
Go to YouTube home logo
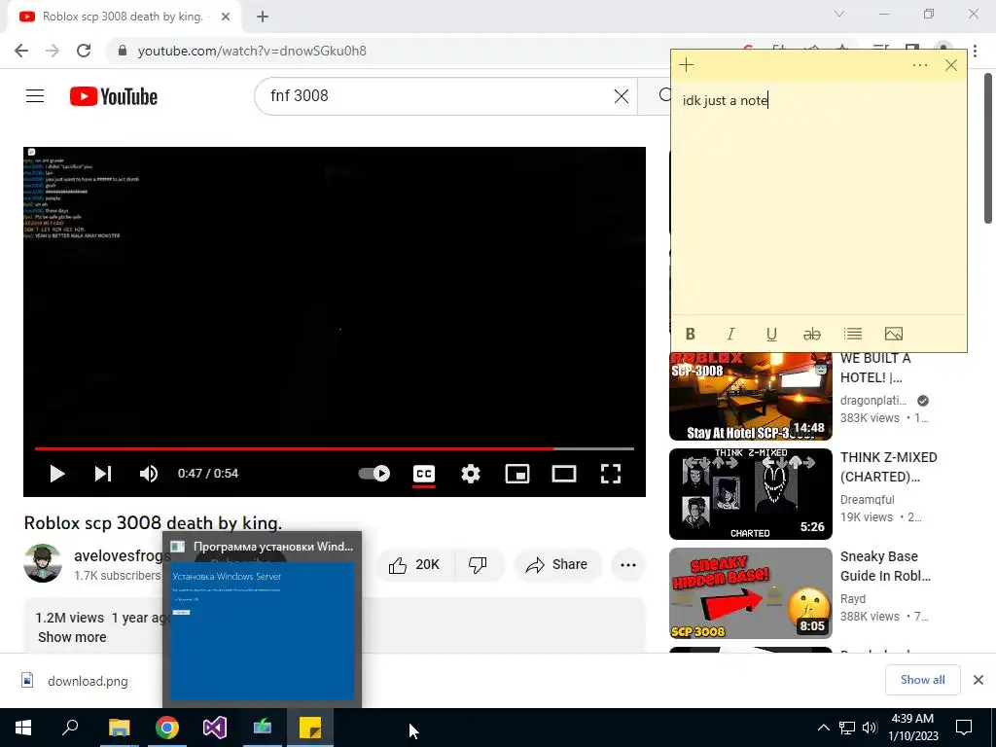point(114,96)
